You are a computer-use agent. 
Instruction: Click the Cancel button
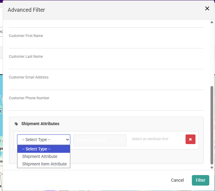(177, 180)
